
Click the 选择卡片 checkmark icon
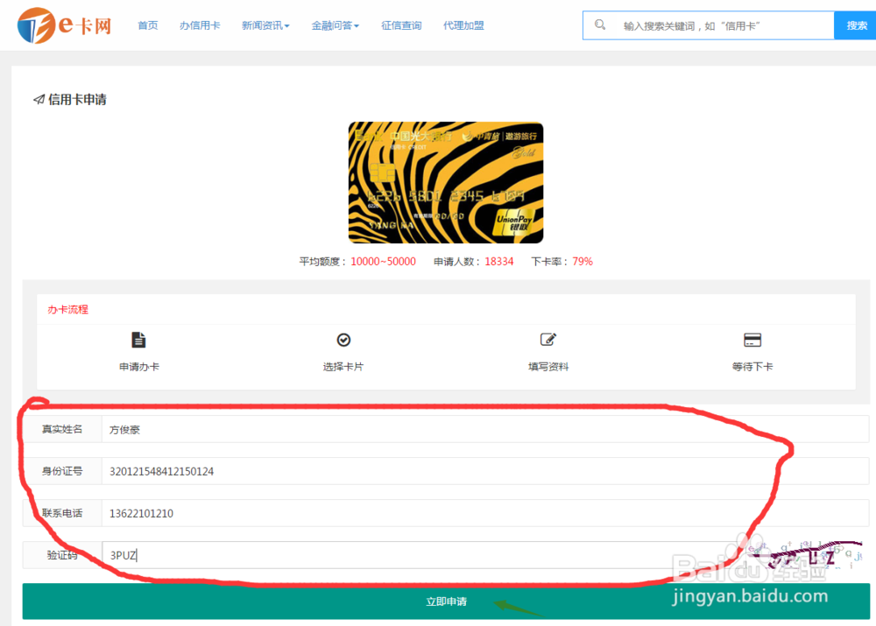coord(343,340)
